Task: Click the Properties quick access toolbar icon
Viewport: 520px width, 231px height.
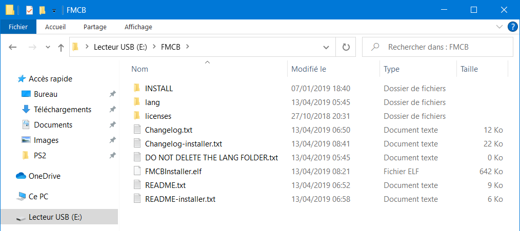Action: point(30,10)
